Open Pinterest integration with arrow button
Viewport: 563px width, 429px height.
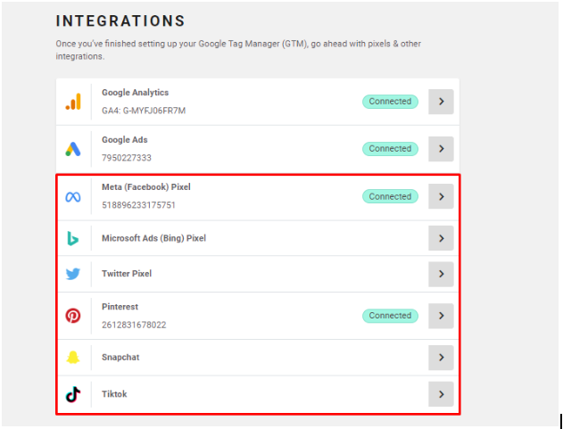[441, 316]
